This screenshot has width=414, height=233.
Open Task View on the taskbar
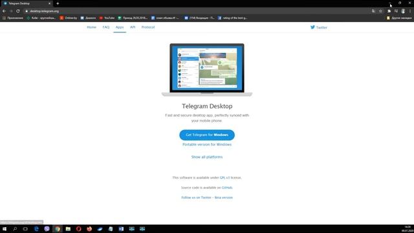25,228
